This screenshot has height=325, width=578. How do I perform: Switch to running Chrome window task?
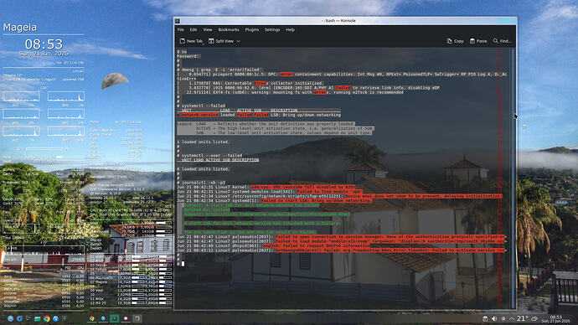[92, 318]
